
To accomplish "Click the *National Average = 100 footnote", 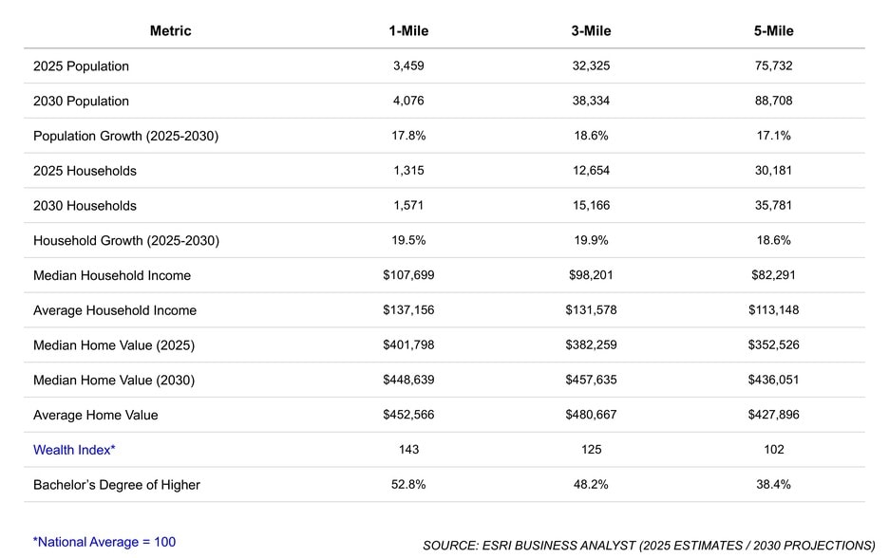I will click(104, 542).
